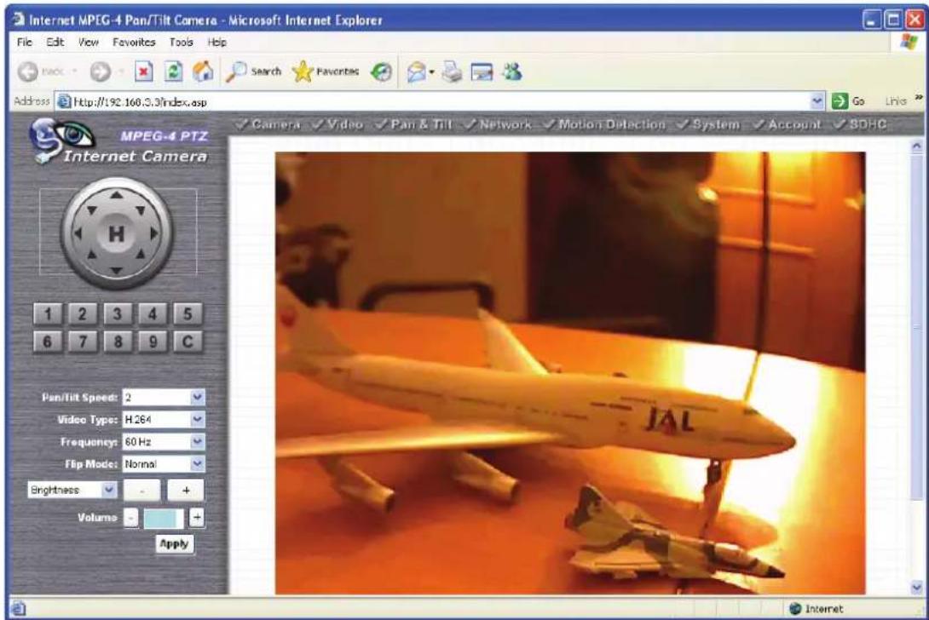This screenshot has height=620, width=929.
Task: Open the Help menu
Action: coord(216,42)
